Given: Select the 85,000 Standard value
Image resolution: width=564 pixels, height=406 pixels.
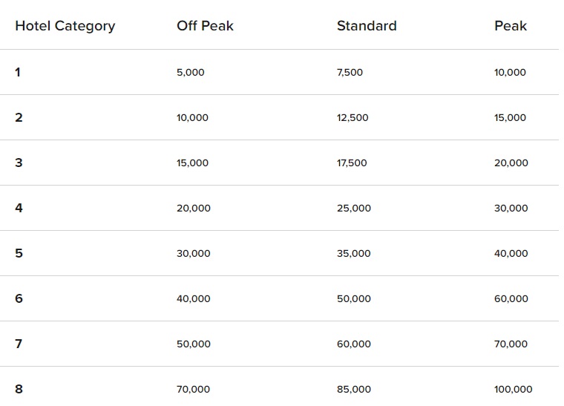Looking at the screenshot, I should [x=353, y=390].
